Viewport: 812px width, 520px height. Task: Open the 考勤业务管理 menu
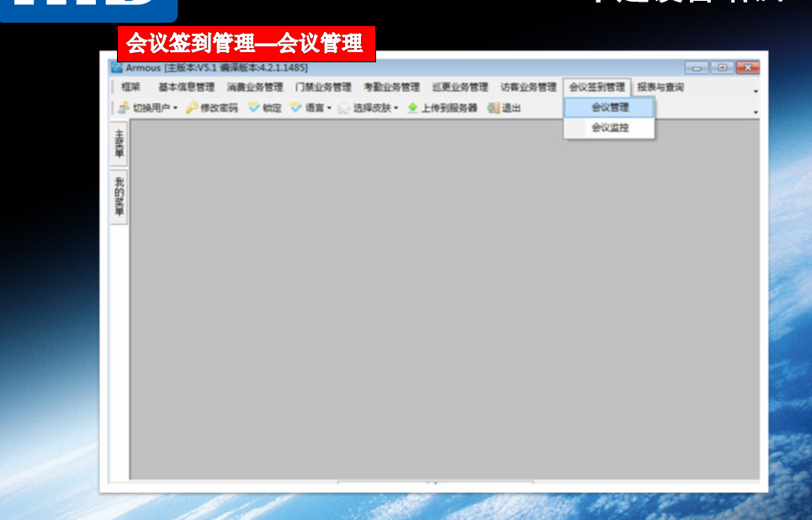[x=391, y=87]
